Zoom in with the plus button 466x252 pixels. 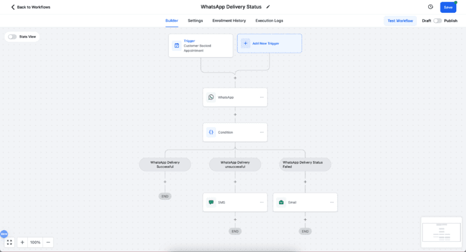pyautogui.click(x=22, y=242)
